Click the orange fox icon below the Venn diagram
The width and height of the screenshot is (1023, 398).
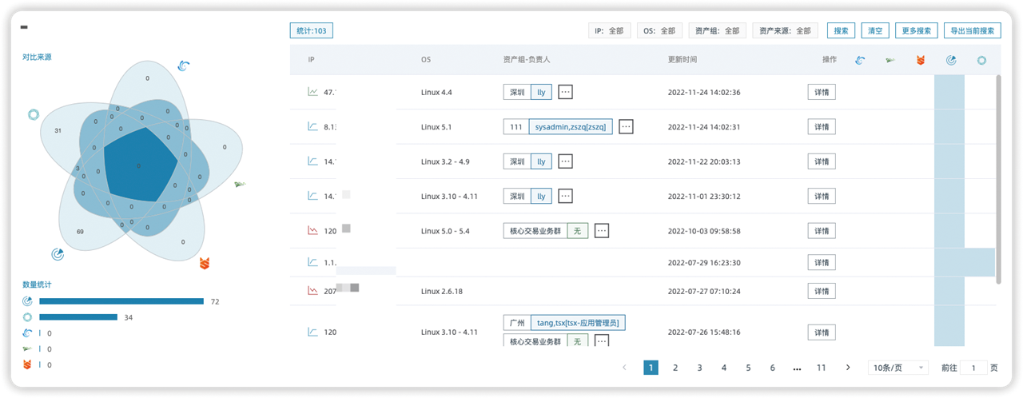click(205, 263)
